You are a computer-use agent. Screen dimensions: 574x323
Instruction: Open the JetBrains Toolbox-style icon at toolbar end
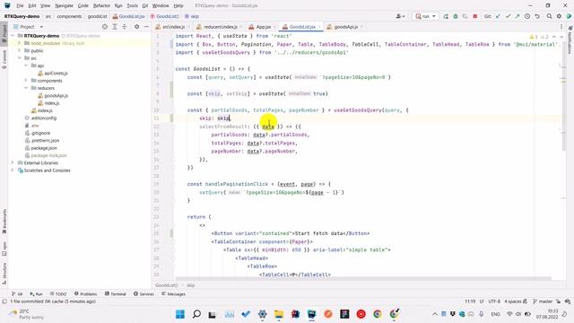pyautogui.click(x=569, y=16)
